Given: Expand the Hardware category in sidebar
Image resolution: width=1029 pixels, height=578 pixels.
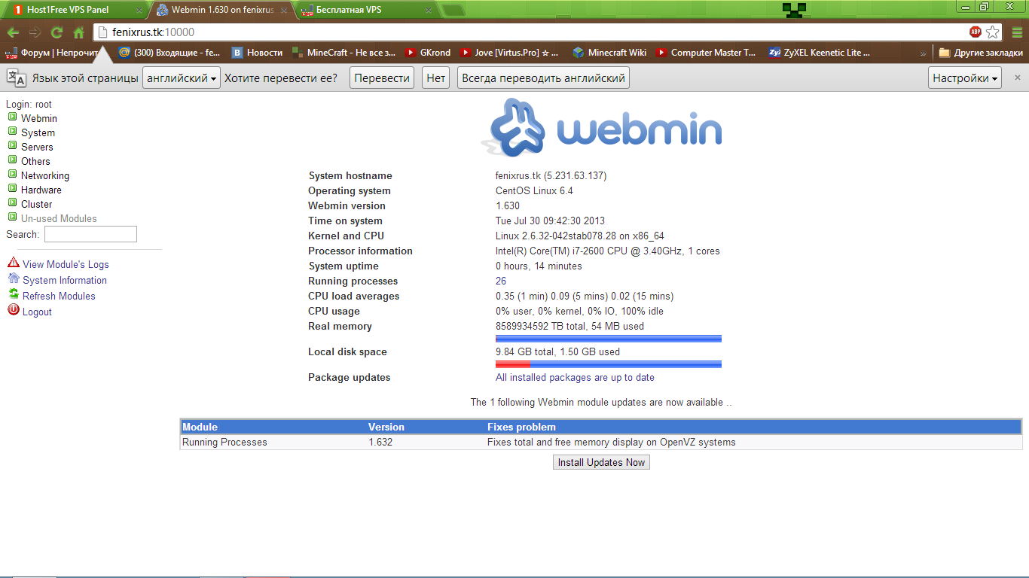Looking at the screenshot, I should (x=13, y=189).
